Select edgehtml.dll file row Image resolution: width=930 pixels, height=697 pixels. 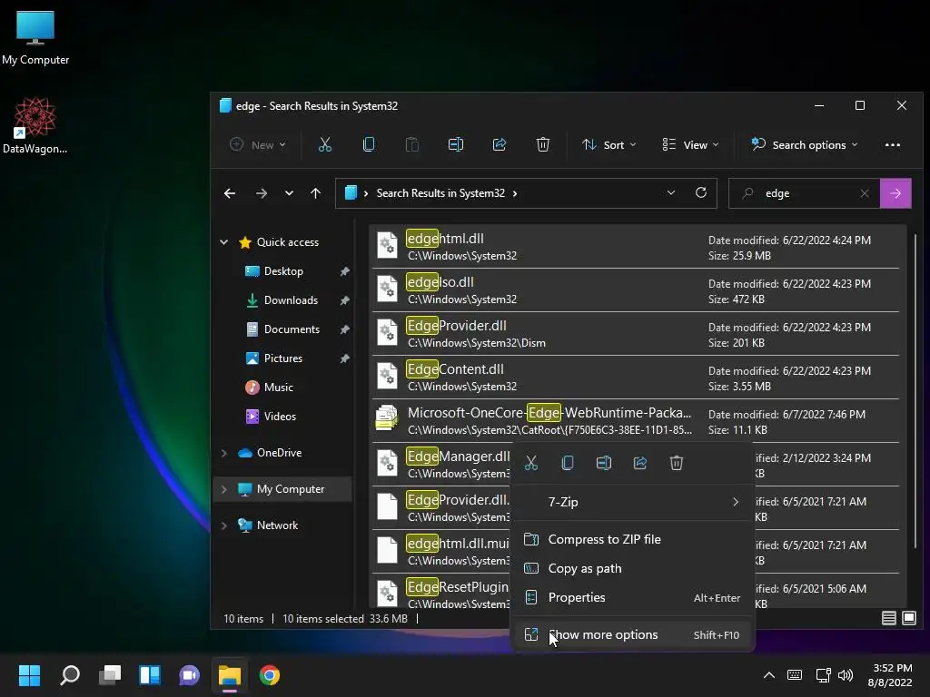tap(636, 247)
